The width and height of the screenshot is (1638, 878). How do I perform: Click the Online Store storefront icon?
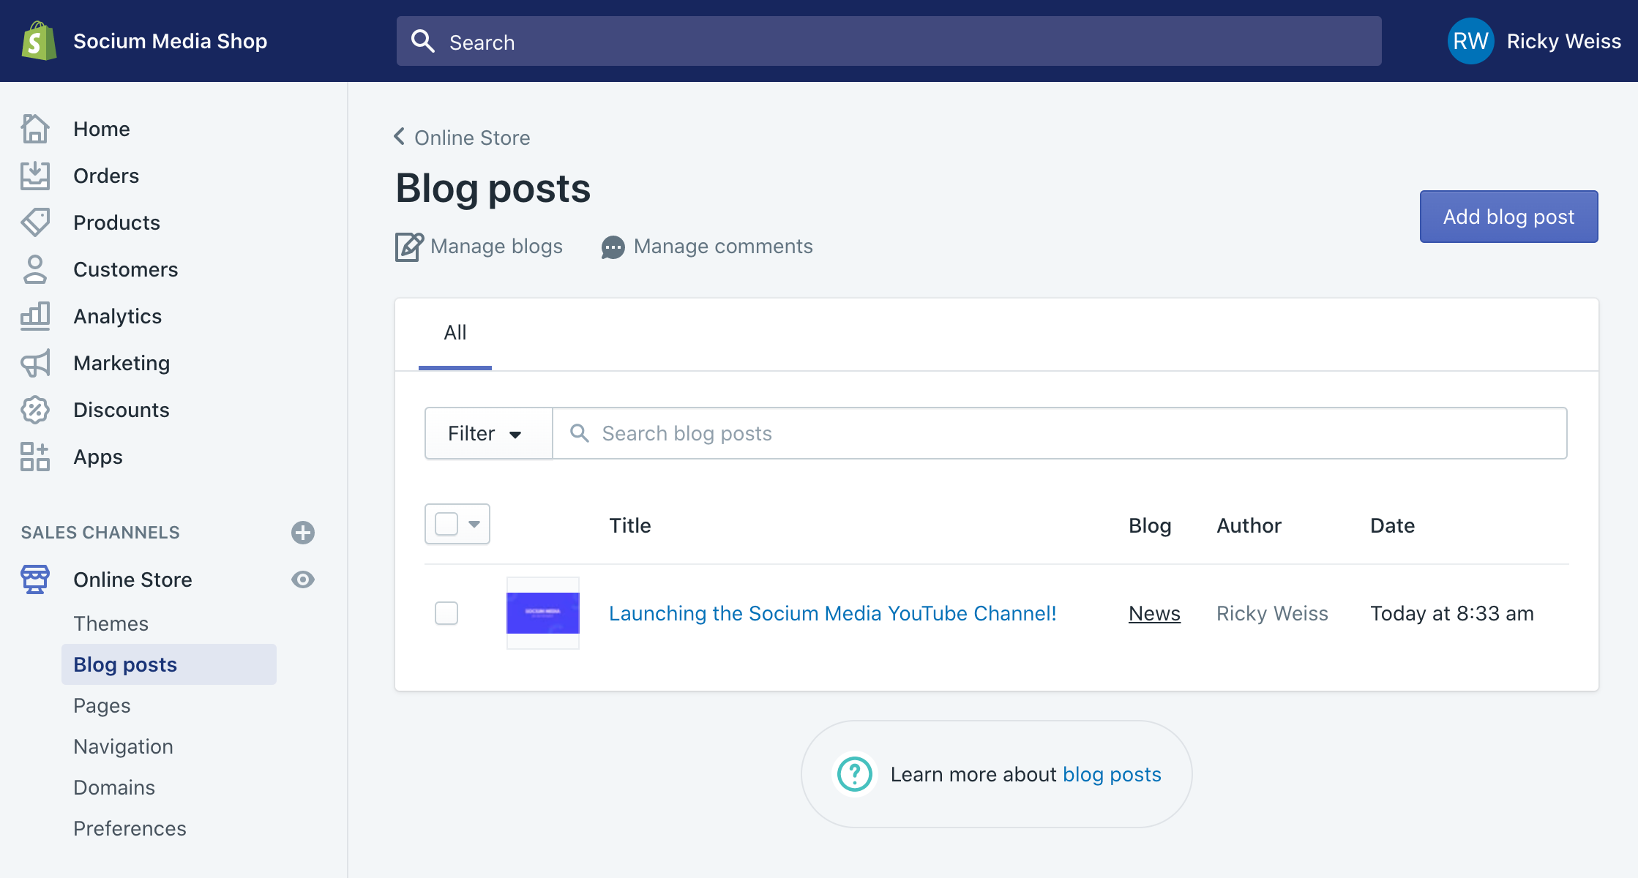coord(35,579)
